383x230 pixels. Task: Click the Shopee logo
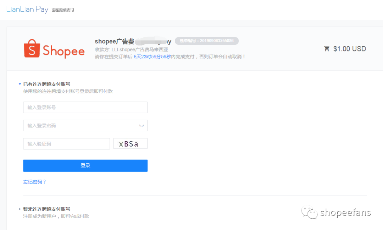click(x=54, y=50)
